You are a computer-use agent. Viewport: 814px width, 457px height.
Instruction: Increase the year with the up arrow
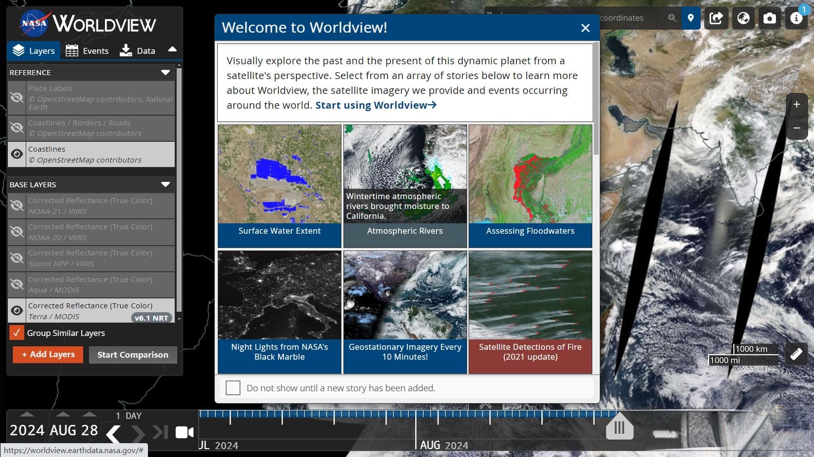pyautogui.click(x=27, y=414)
